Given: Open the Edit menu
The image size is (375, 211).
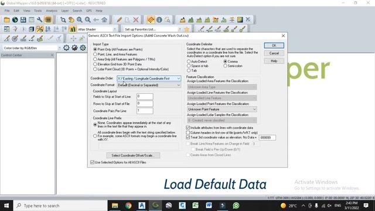Looking at the screenshot, I should tap(16, 11).
